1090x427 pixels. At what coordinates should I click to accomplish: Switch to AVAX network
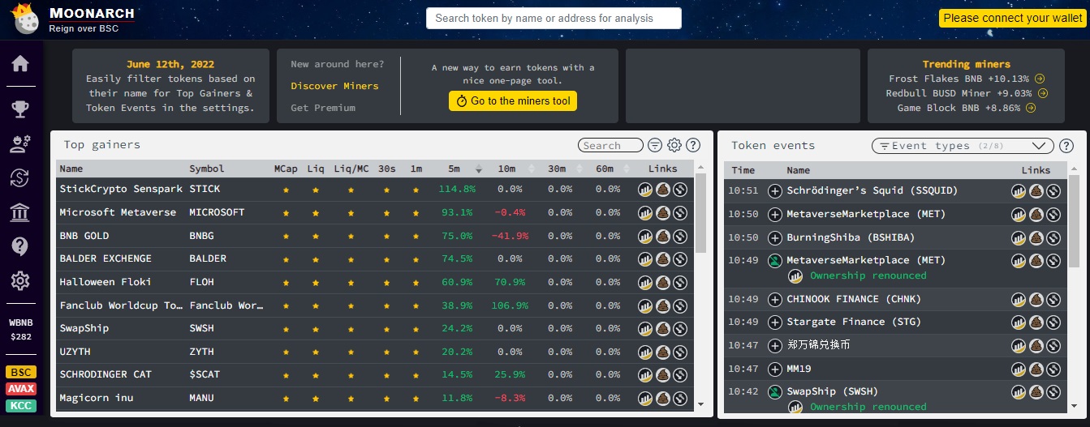pyautogui.click(x=21, y=389)
